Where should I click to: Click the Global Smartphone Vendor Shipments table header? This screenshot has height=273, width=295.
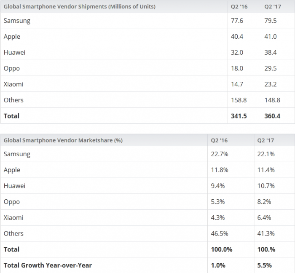[x=80, y=6]
